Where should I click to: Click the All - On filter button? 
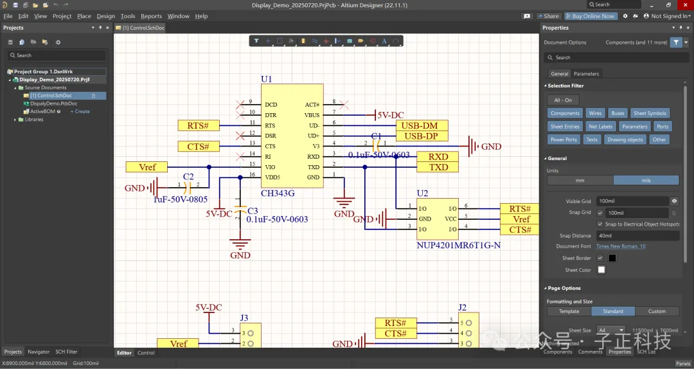(x=563, y=100)
